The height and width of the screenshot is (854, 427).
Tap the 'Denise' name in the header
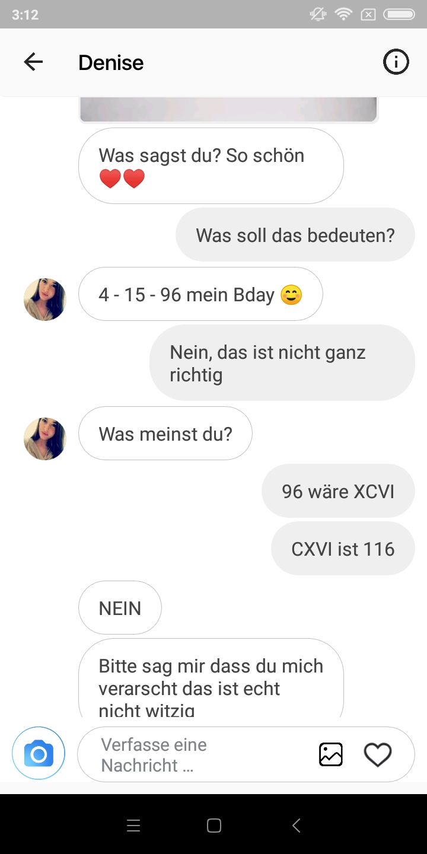(111, 62)
